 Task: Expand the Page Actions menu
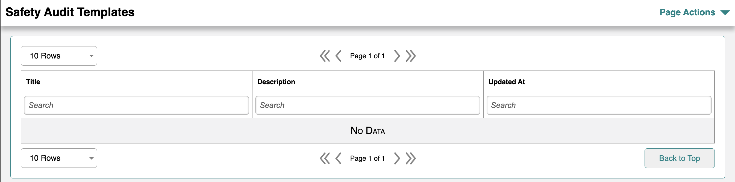coord(695,12)
